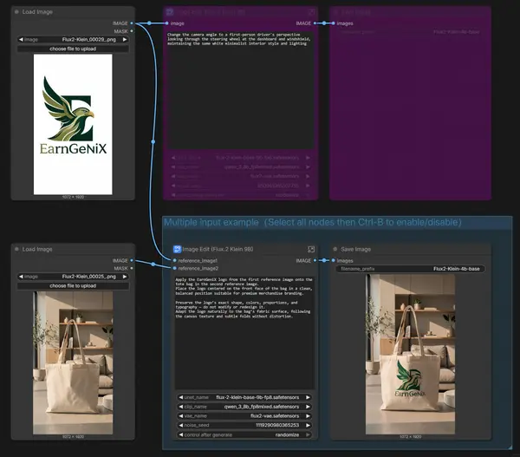The height and width of the screenshot is (457, 520).
Task: Select next image after Flux2-Klein_00025_.png
Action: point(125,277)
